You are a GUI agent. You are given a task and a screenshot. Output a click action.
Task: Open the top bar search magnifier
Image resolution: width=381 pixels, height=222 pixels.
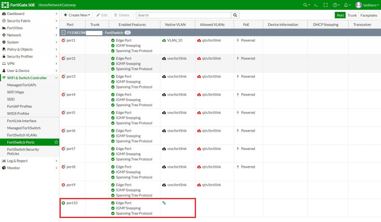click(x=305, y=5)
